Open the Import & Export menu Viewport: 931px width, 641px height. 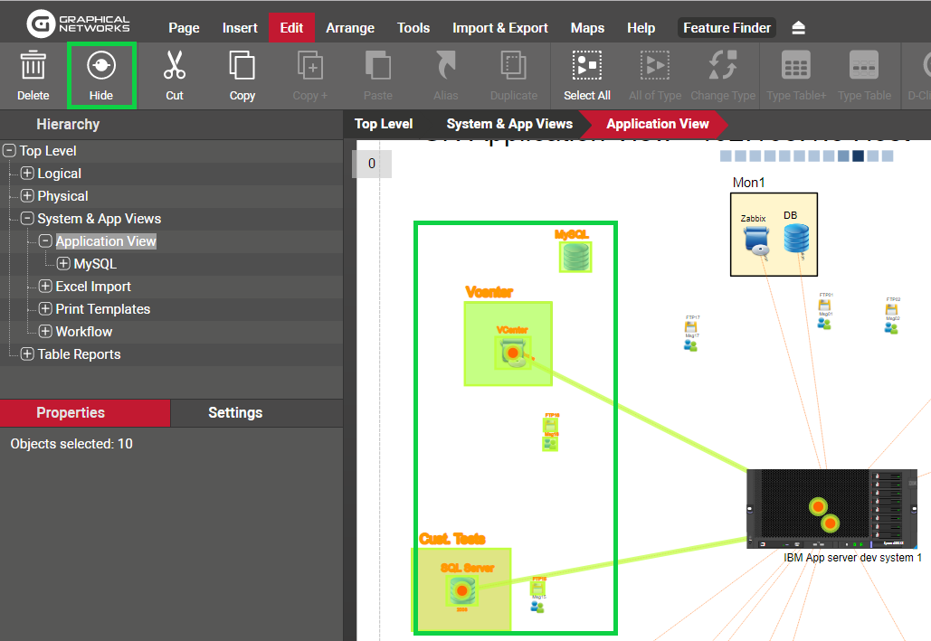500,28
